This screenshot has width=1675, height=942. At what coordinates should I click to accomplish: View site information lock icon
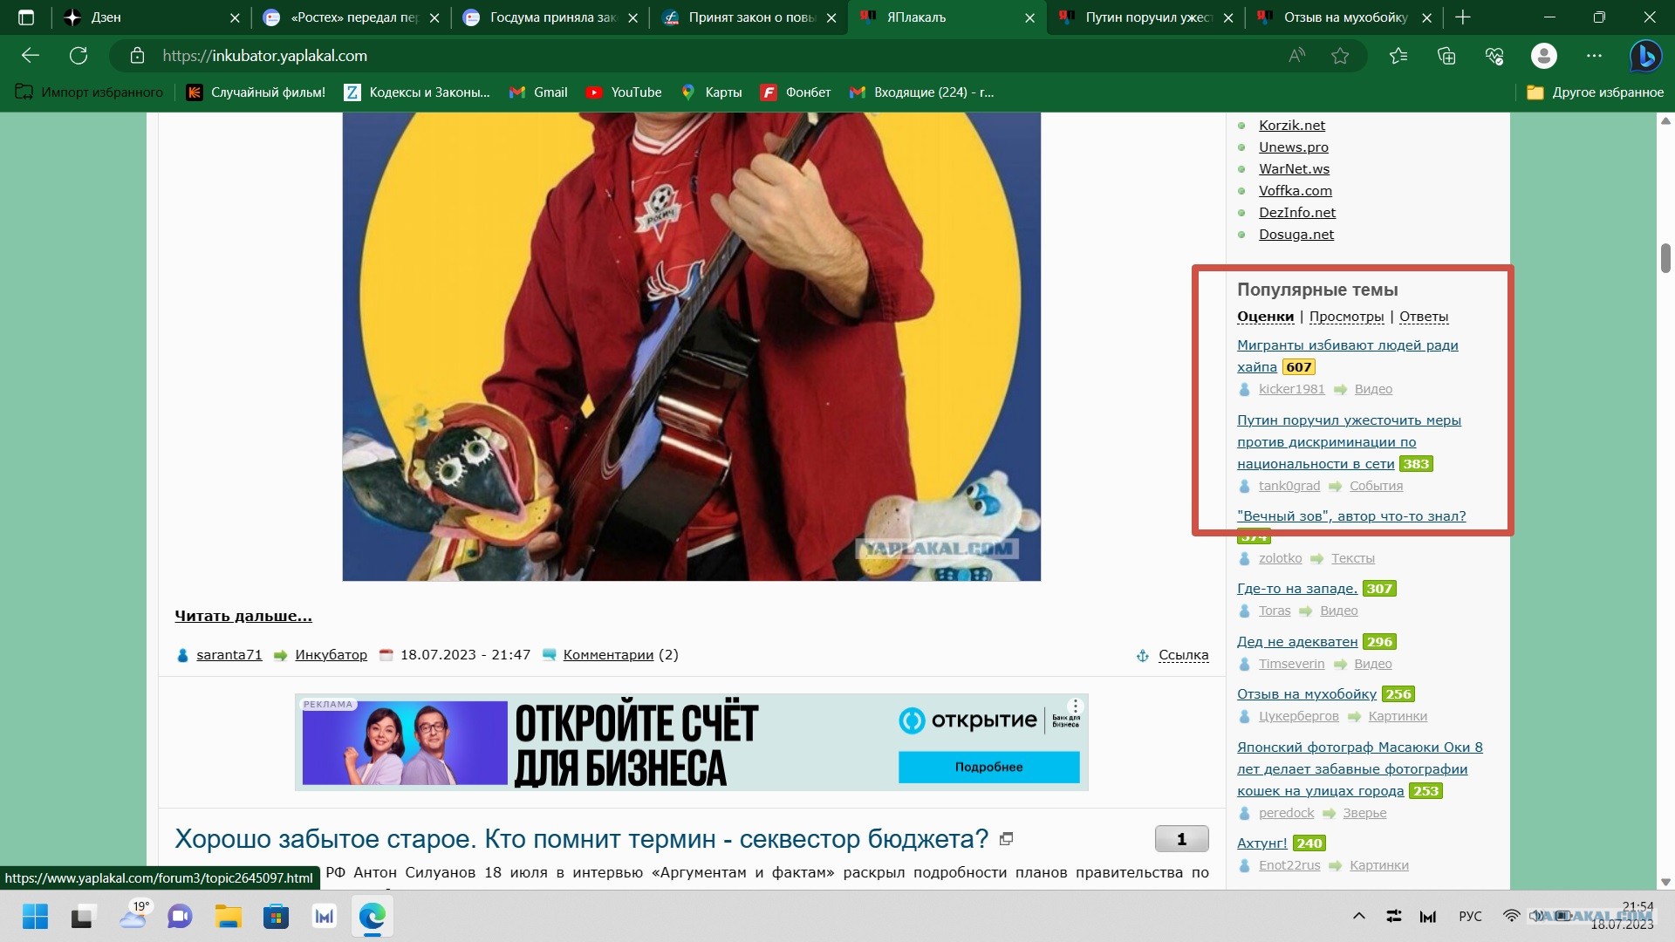137,56
